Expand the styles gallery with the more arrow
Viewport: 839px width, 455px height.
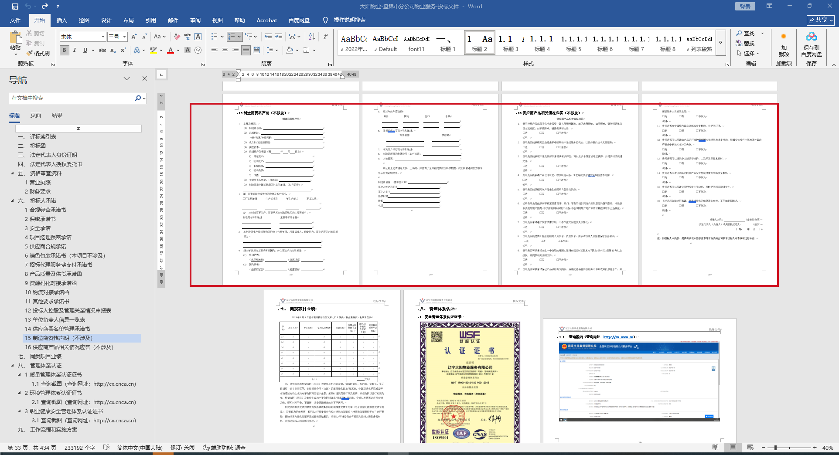coord(720,42)
